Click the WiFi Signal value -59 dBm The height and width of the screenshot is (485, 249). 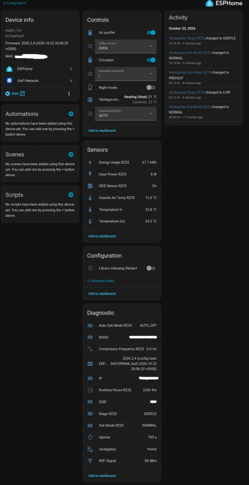pos(150,461)
